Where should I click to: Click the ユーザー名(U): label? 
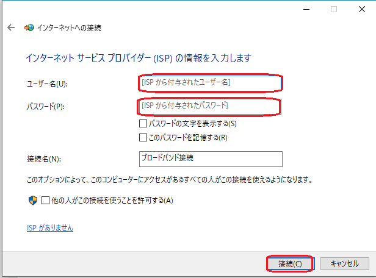pyautogui.click(x=47, y=84)
